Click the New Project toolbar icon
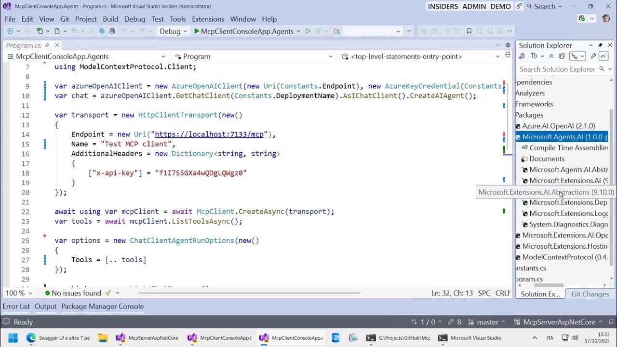This screenshot has height=347, width=617. 40,31
